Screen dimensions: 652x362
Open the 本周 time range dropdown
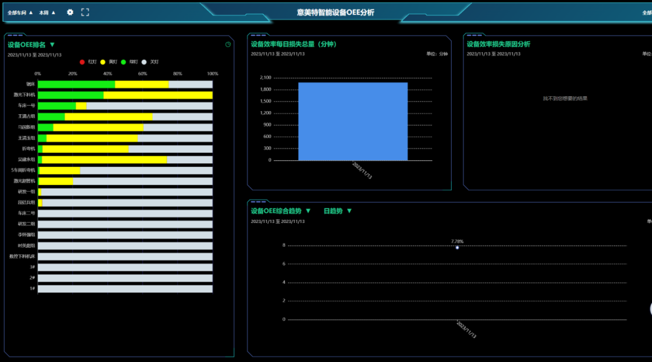(x=47, y=13)
